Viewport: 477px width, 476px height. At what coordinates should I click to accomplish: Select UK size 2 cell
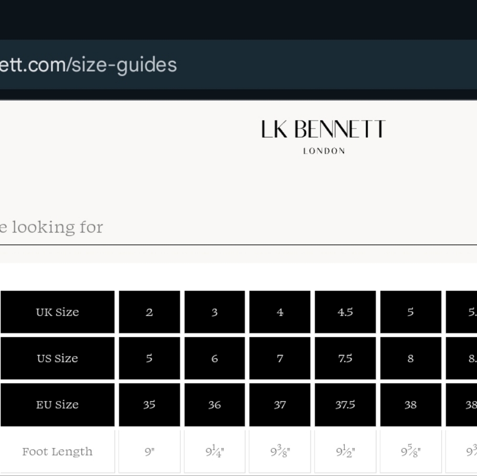point(149,312)
